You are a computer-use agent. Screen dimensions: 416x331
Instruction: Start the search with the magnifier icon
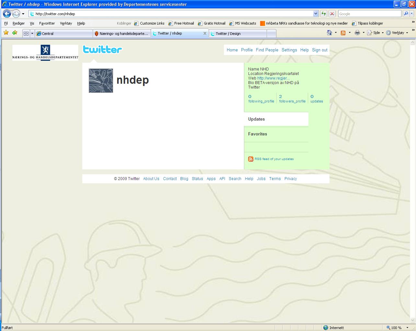click(406, 14)
